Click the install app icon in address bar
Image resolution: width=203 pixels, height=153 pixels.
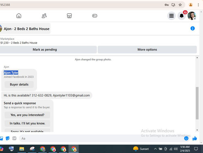coord(173,5)
